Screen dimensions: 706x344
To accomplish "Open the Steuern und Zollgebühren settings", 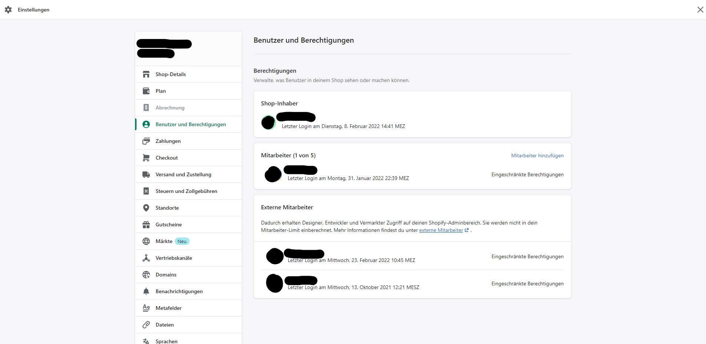I will 186,191.
